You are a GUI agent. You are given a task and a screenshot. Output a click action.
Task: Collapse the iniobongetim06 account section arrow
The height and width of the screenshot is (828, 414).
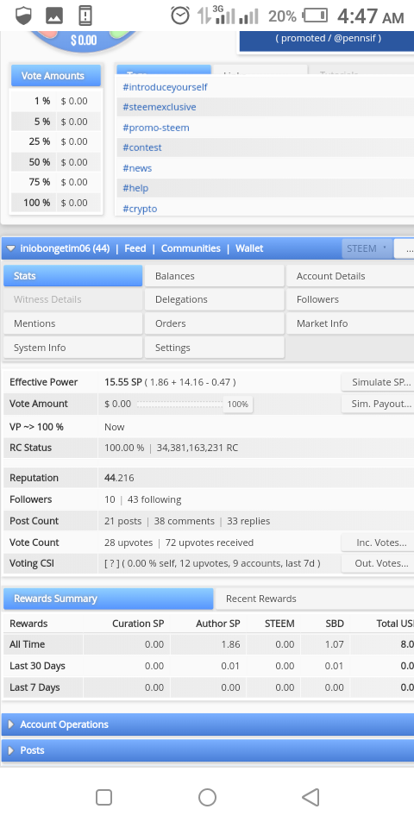tap(10, 248)
